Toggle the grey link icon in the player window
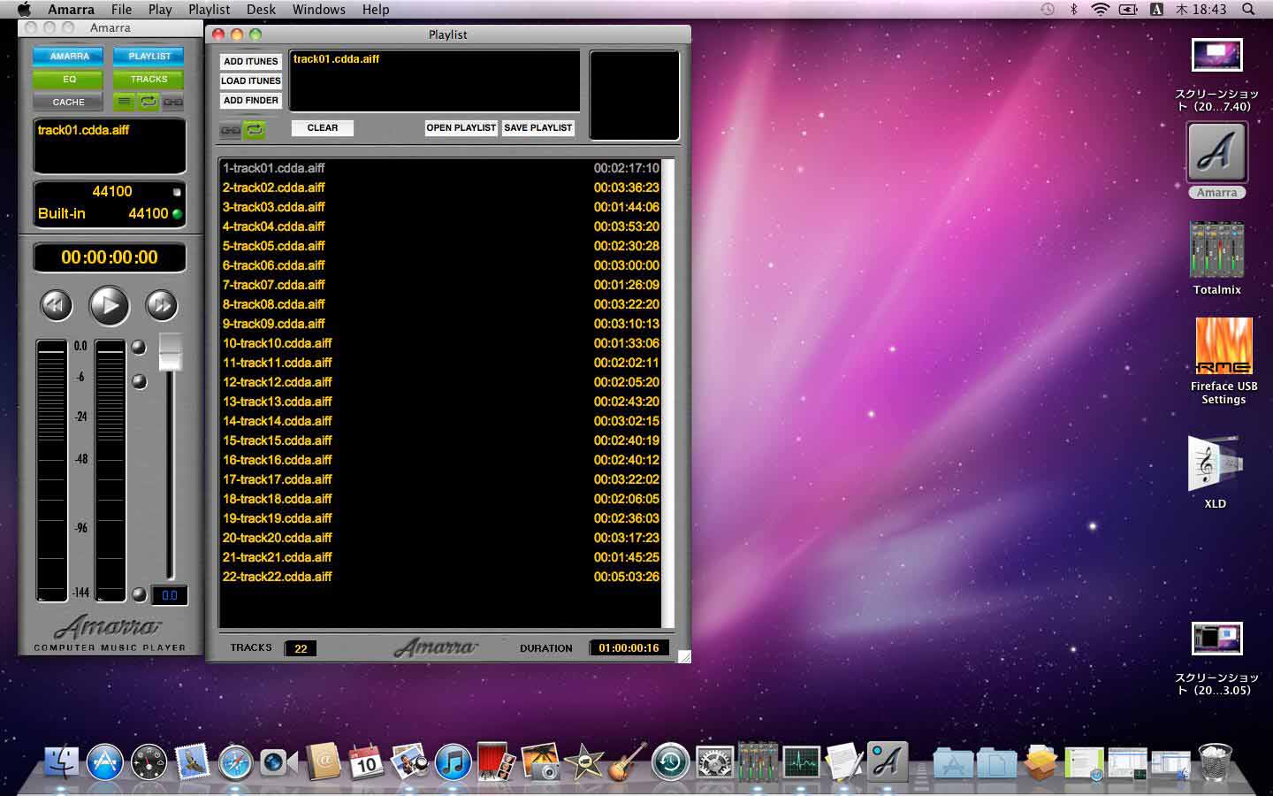 pos(173,102)
